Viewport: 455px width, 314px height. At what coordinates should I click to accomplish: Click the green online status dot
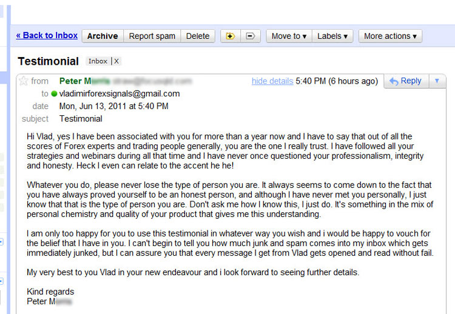click(54, 93)
